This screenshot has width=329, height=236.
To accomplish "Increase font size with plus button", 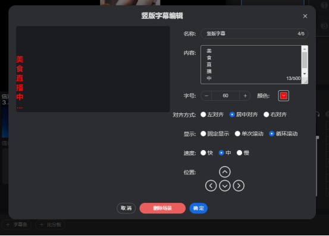I will [245, 95].
